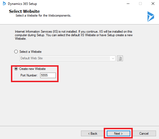Return to previous page with Back
Image resolution: width=159 pixels, height=139 pixels.
click(92, 134)
